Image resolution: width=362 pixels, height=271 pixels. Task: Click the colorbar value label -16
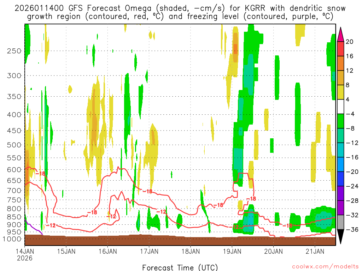coord(352,157)
